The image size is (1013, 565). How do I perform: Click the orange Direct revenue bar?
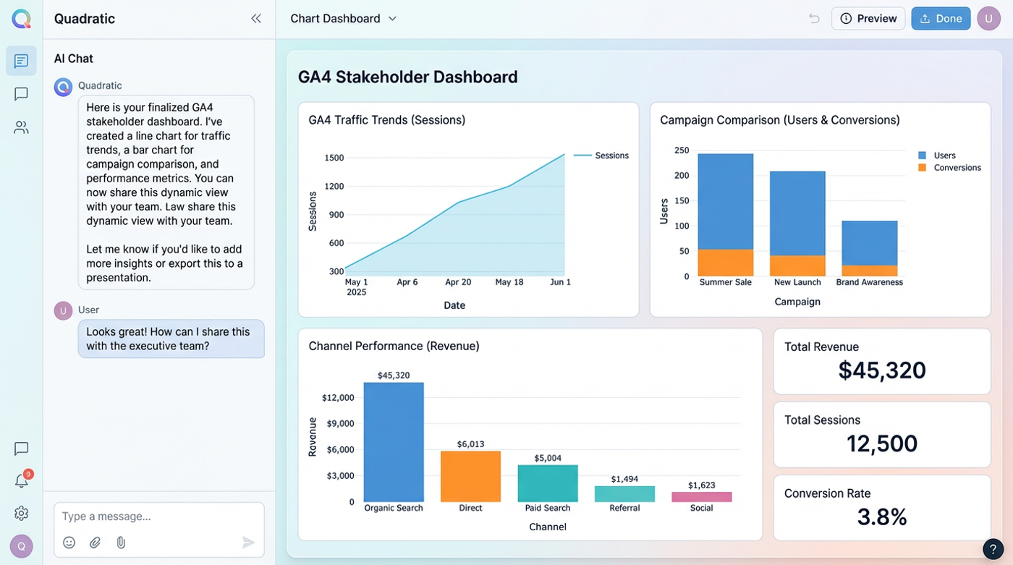click(470, 476)
